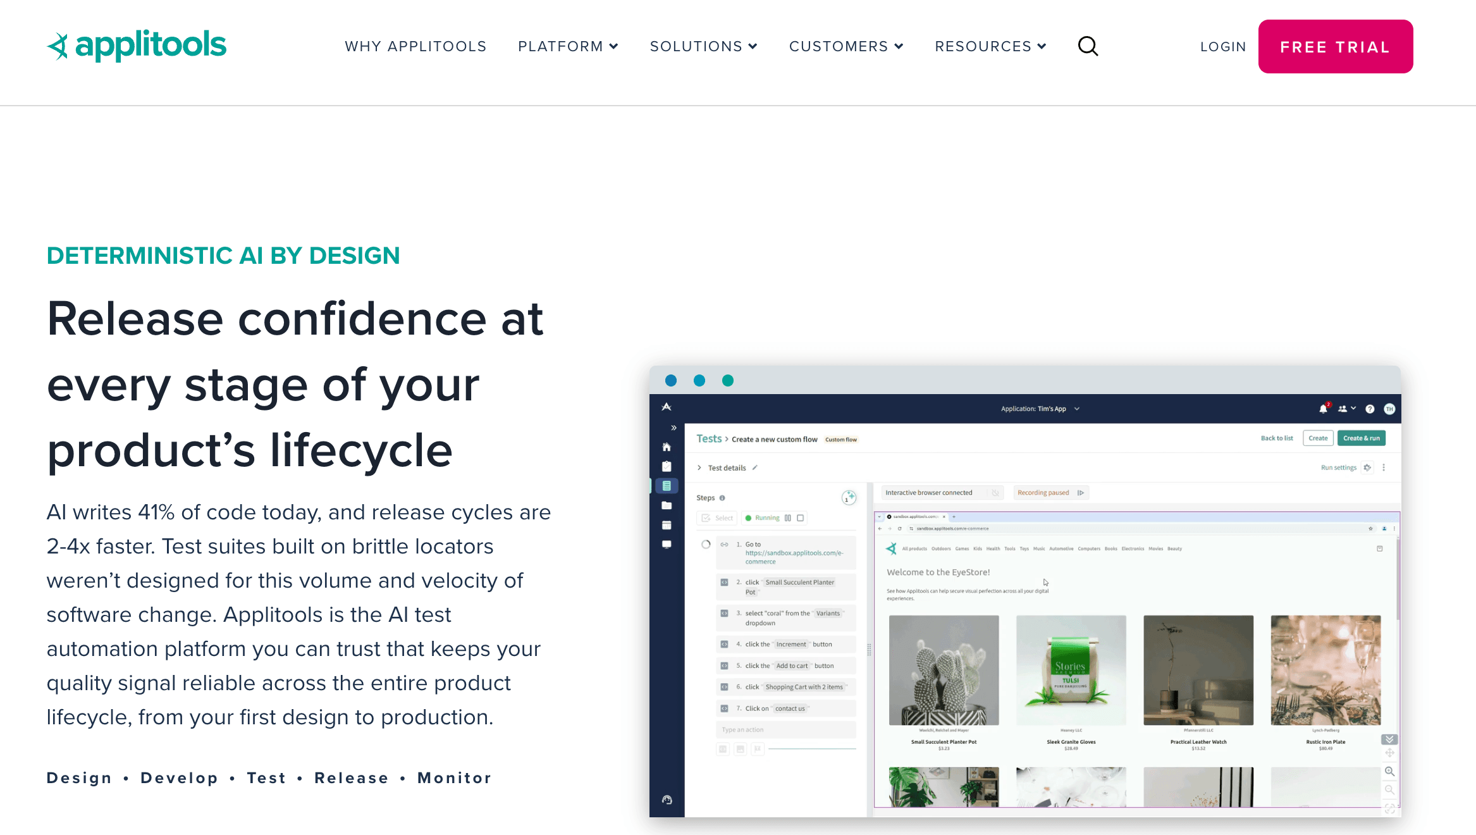The width and height of the screenshot is (1476, 835).
Task: Open the Run settings gear icon
Action: [x=1367, y=467]
